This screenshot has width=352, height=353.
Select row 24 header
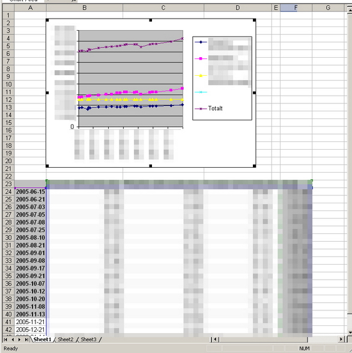point(8,192)
